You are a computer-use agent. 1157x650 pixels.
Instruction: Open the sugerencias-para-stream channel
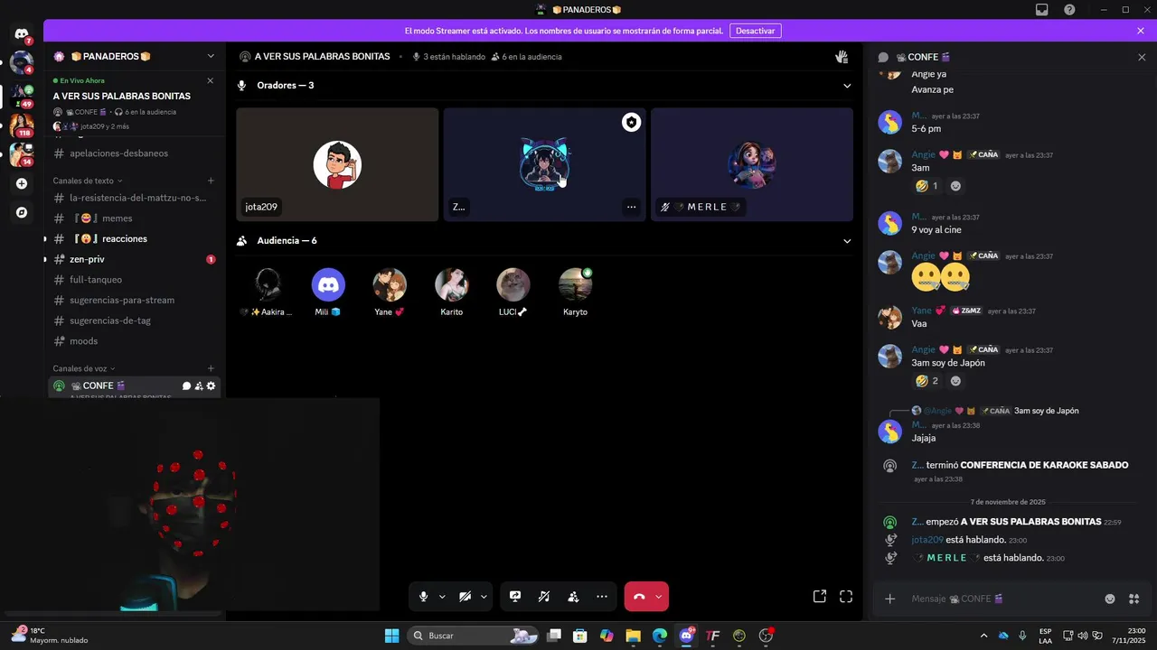(134, 301)
